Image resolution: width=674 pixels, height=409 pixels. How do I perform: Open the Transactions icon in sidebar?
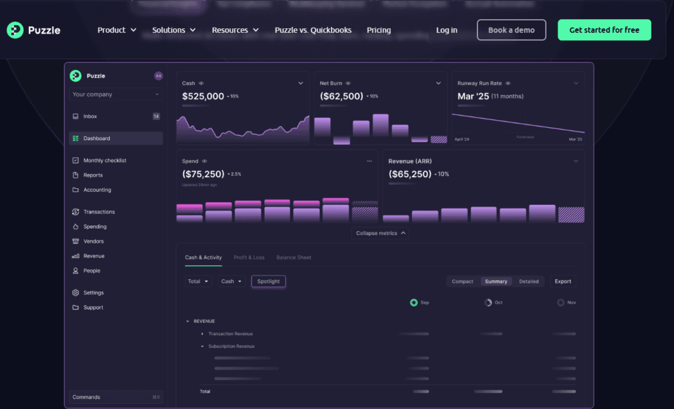[76, 212]
